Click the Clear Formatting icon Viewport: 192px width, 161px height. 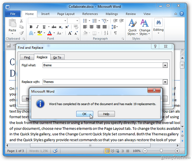(76, 27)
